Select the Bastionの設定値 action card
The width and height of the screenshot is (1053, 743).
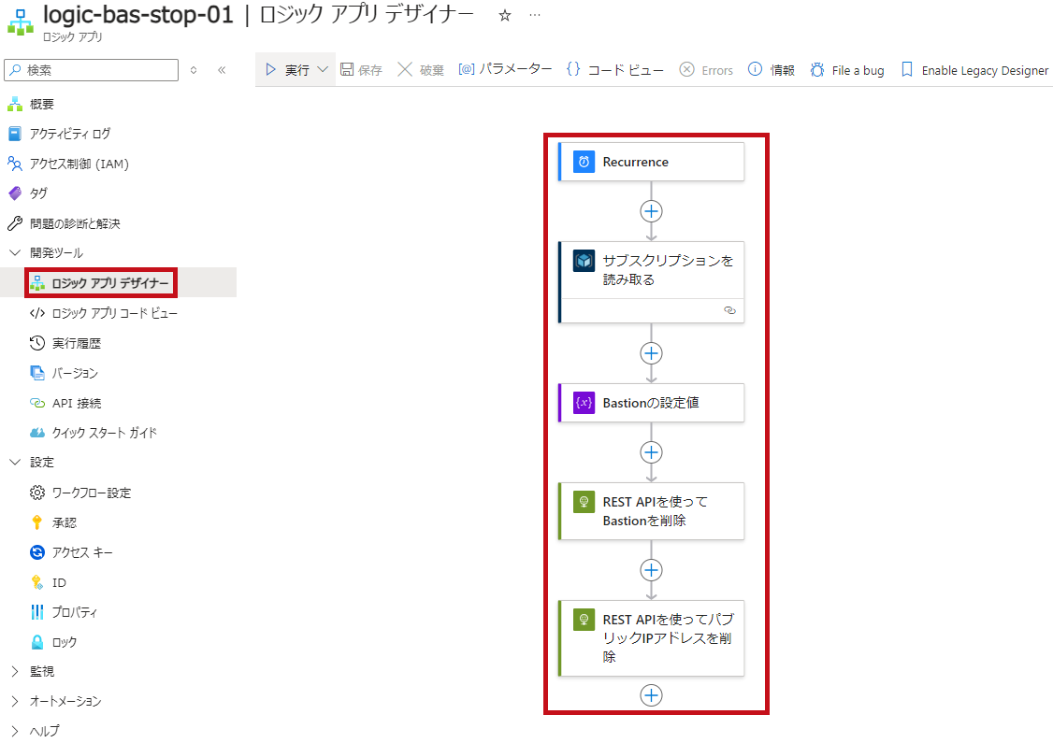652,403
